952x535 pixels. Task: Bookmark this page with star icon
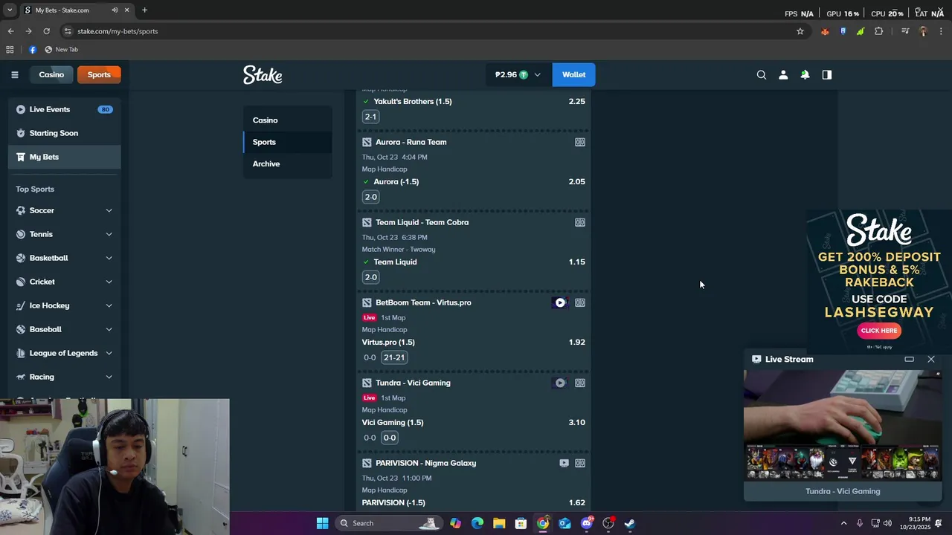click(x=800, y=31)
